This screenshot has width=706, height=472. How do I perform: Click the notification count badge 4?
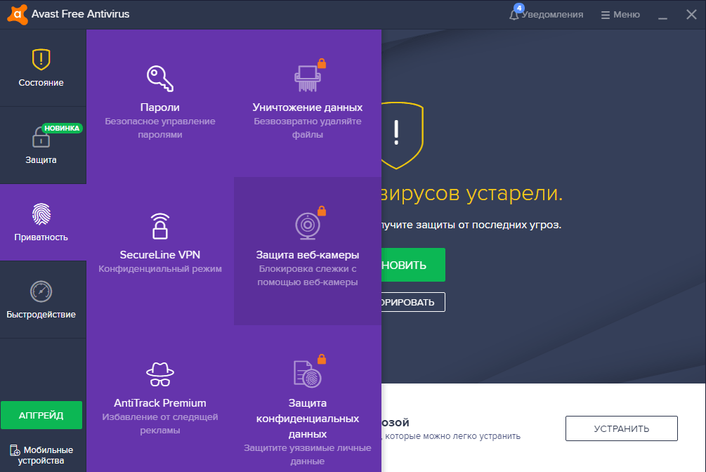click(x=519, y=8)
